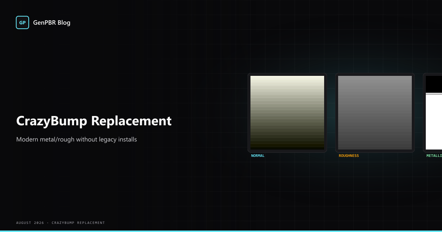Click the light top region of the Normal map
Image resolution: width=442 pixels, height=232 pixels.
(x=287, y=82)
